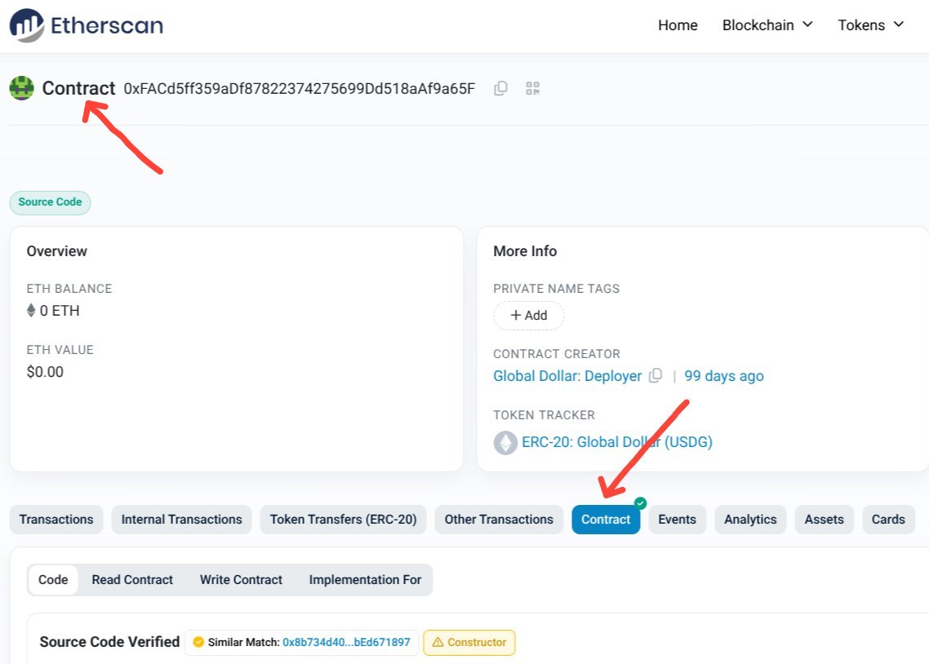The image size is (929, 664).
Task: Click the 99 days ago creation link
Action: point(724,376)
